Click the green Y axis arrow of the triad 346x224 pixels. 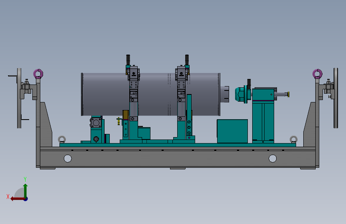point(26,191)
